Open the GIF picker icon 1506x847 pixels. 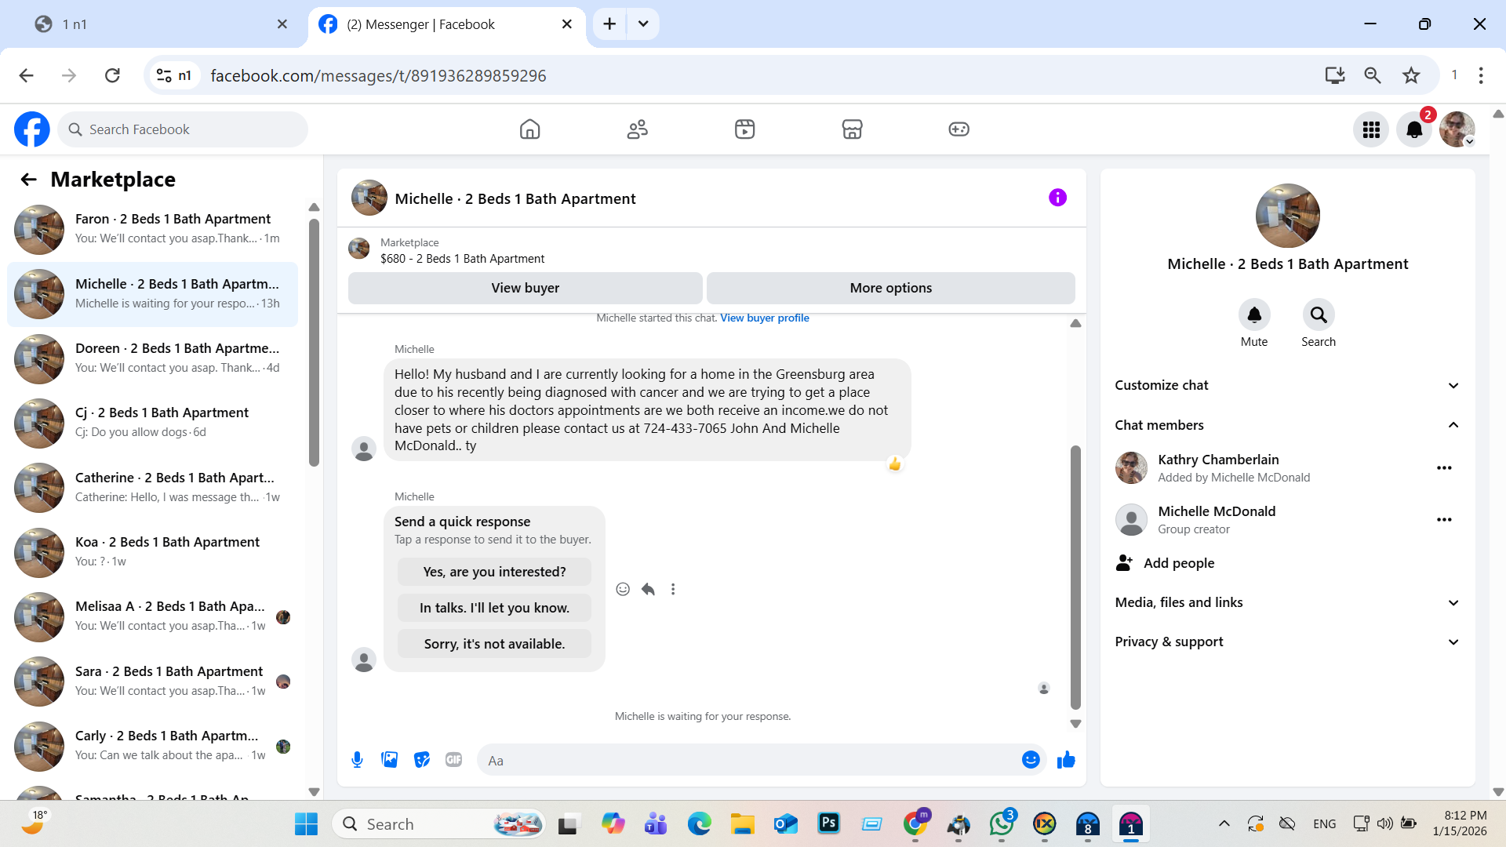click(x=453, y=760)
